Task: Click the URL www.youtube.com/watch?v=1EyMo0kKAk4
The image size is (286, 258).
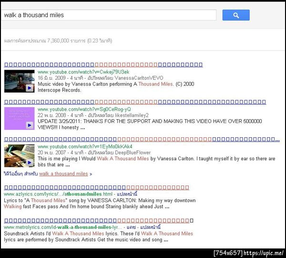Action: [x=85, y=146]
